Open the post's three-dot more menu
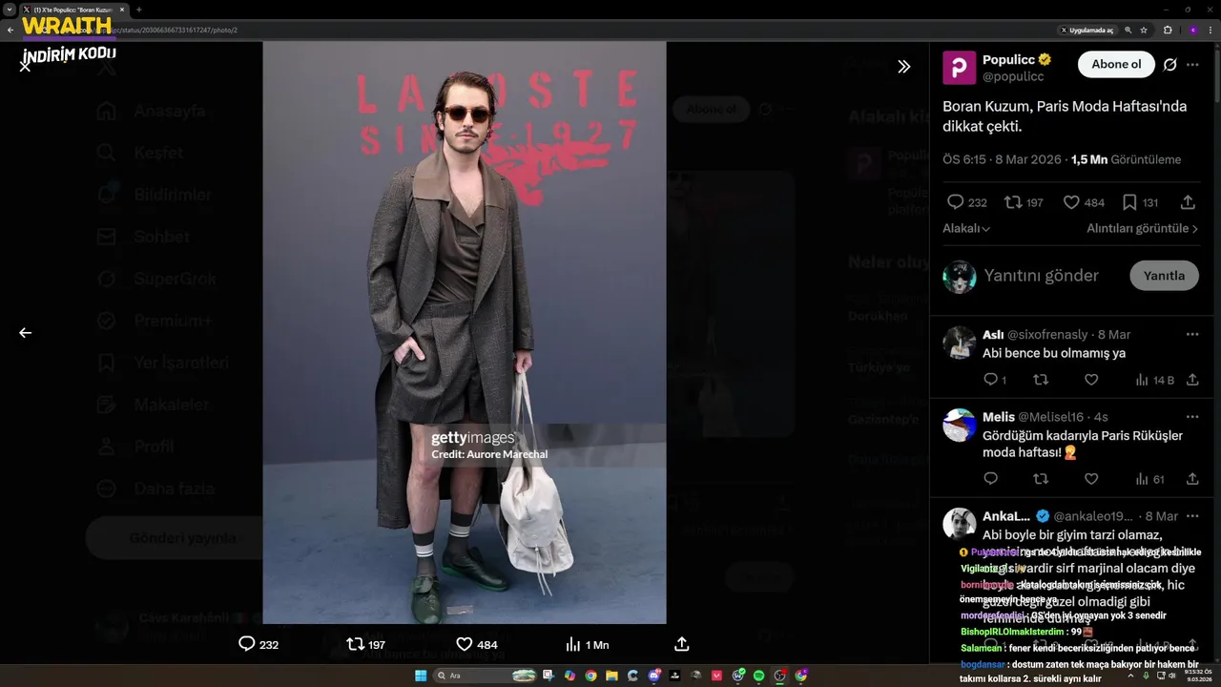This screenshot has height=687, width=1221. 1192,65
